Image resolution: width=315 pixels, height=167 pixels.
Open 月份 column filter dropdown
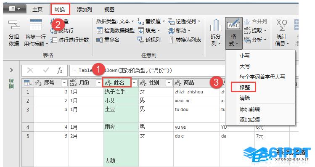point(99,83)
